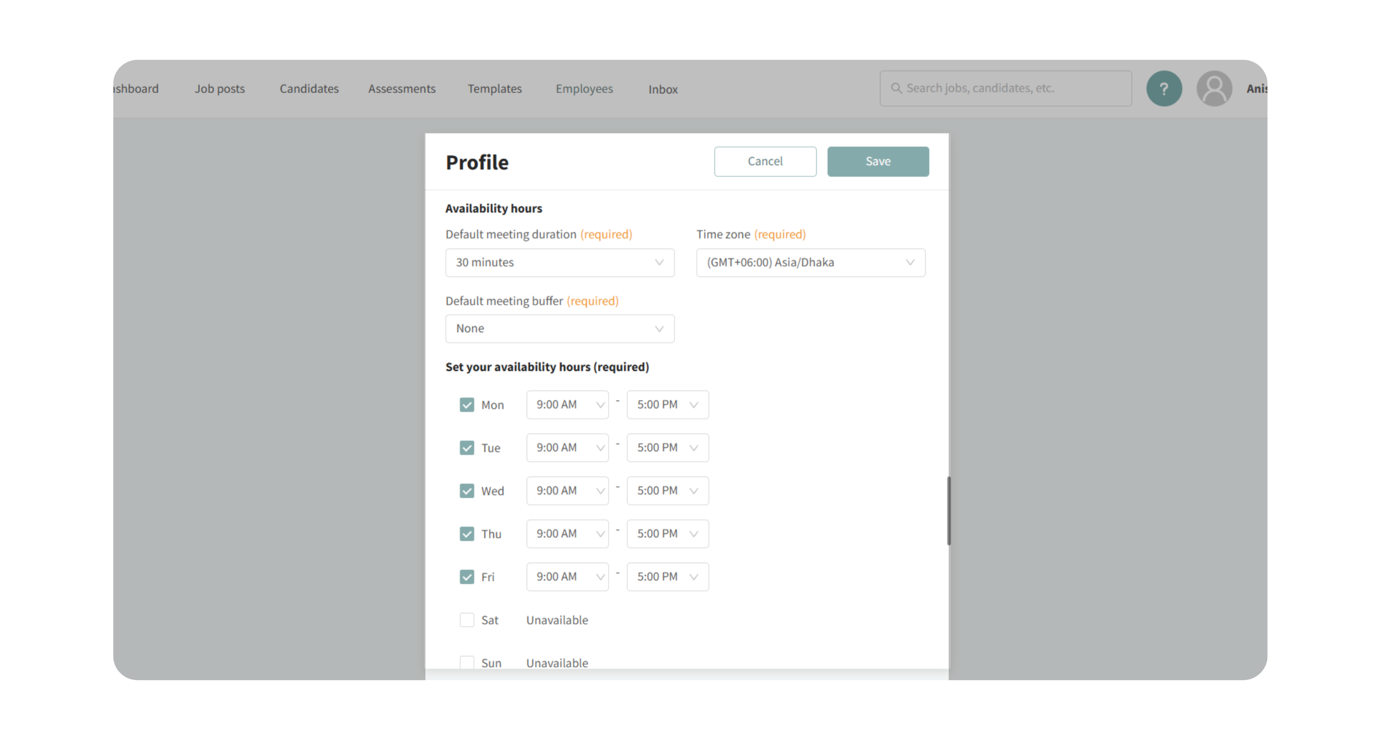Click the user avatar icon

[x=1214, y=88]
